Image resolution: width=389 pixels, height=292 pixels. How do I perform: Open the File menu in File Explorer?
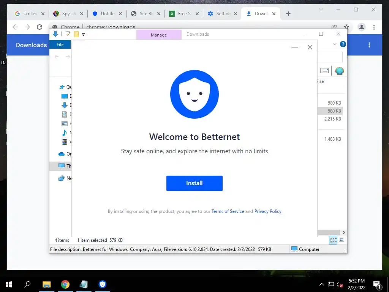60,44
